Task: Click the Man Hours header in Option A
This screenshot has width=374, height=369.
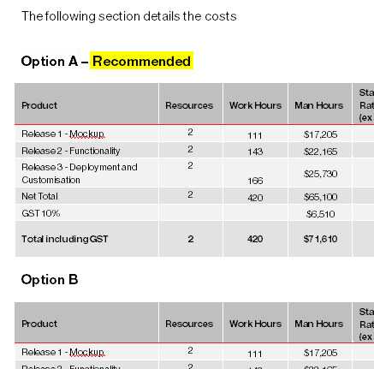Action: 318,105
